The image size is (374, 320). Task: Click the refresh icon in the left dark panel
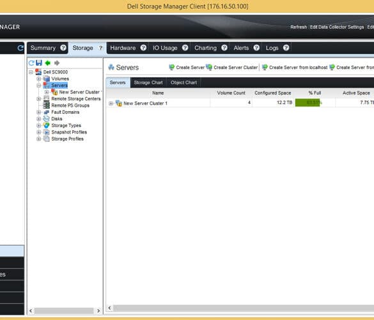[20, 48]
